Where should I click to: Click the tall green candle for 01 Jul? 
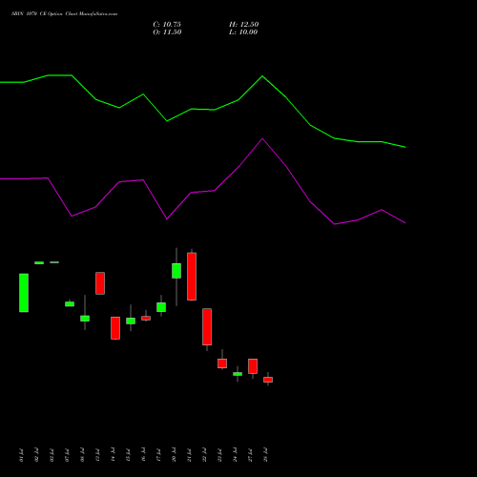[x=24, y=293]
